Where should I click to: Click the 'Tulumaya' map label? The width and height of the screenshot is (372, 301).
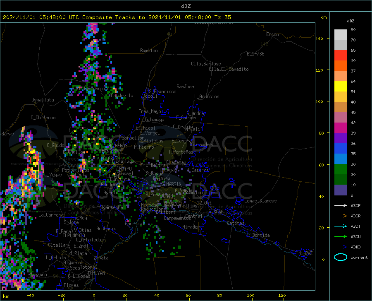(x=155, y=120)
